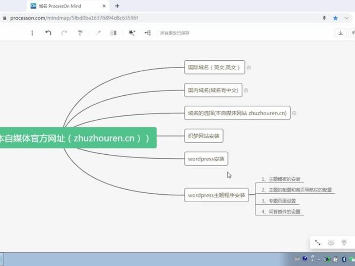Select the green central root topic
The image size is (355, 266).
[x=78, y=138]
